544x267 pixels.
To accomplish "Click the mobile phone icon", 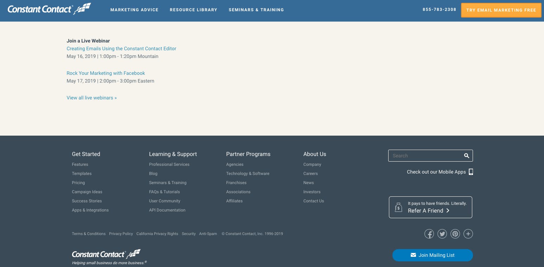I will pyautogui.click(x=471, y=172).
